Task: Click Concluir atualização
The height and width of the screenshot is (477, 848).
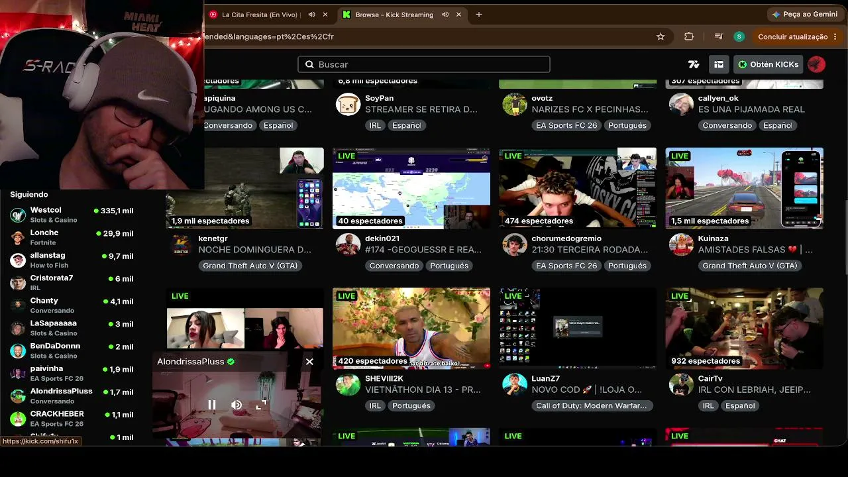Action: tap(792, 36)
